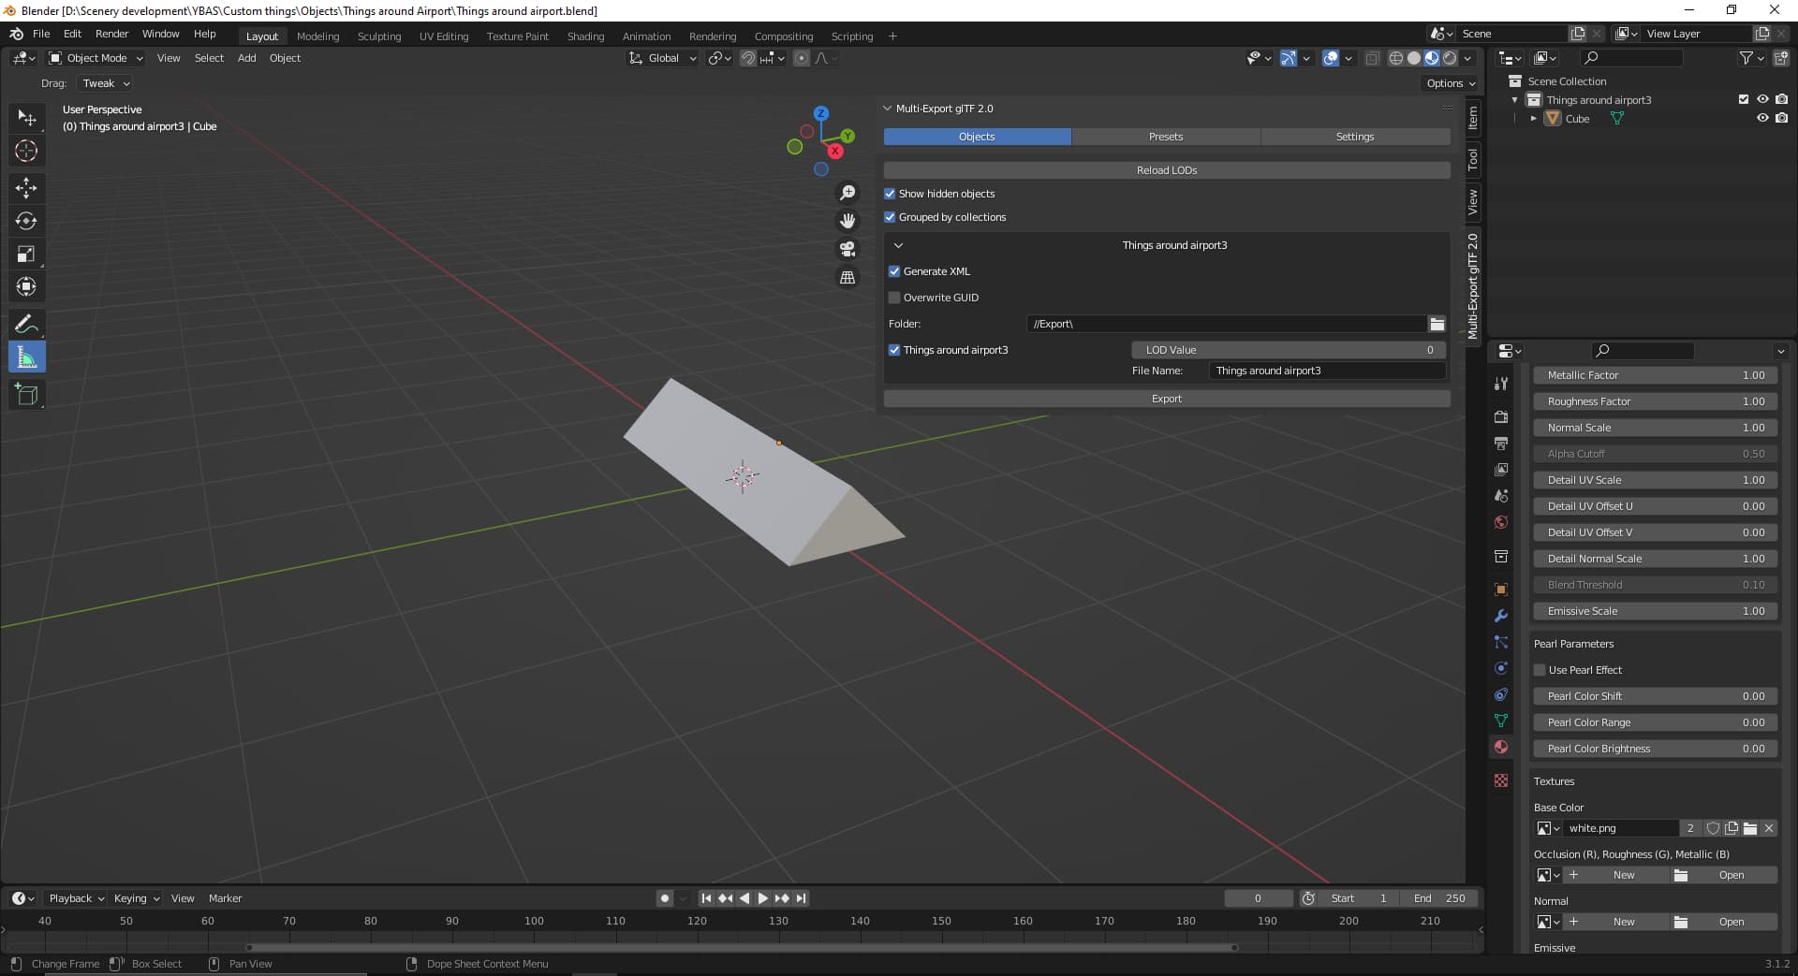Disable Show hidden objects
The height and width of the screenshot is (976, 1798).
890,194
